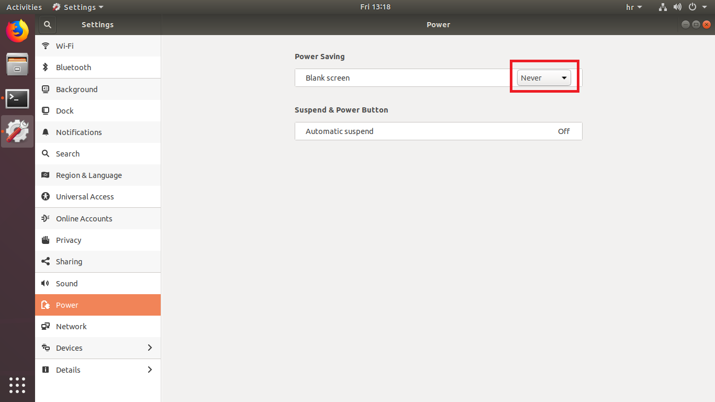Switch to the Bluetooth panel

coord(98,68)
